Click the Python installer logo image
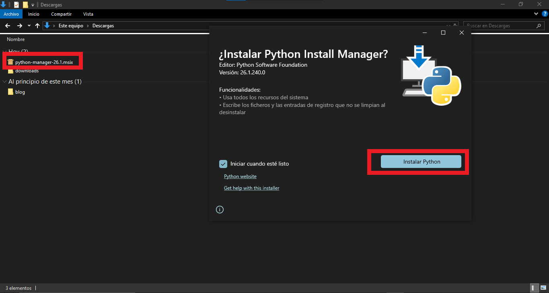Screen dimensions: 549x293 click(431, 75)
